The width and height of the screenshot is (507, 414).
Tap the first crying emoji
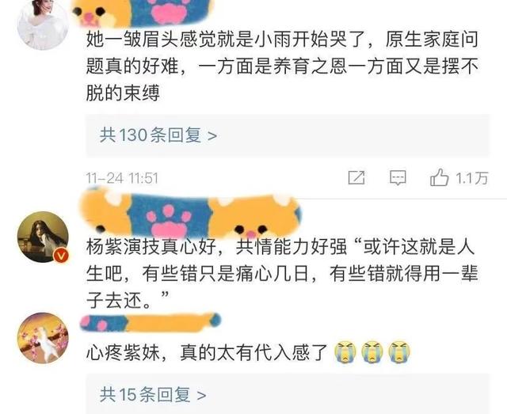(x=345, y=352)
